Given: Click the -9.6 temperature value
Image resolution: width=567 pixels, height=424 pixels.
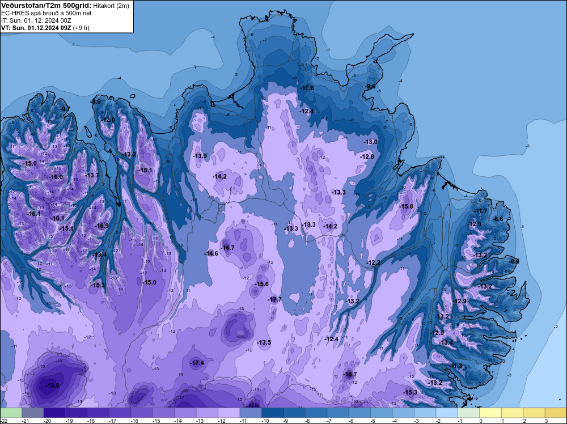Looking at the screenshot, I should (x=370, y=86).
